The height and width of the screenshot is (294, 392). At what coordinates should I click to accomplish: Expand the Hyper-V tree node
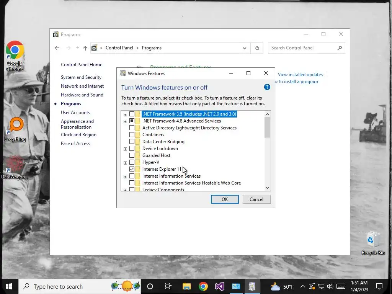point(125,163)
